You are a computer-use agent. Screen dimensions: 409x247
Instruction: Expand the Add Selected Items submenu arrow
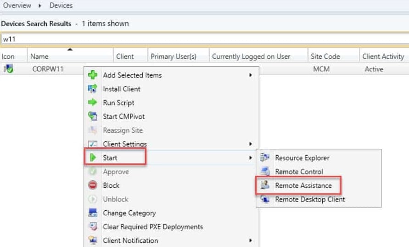[251, 75]
